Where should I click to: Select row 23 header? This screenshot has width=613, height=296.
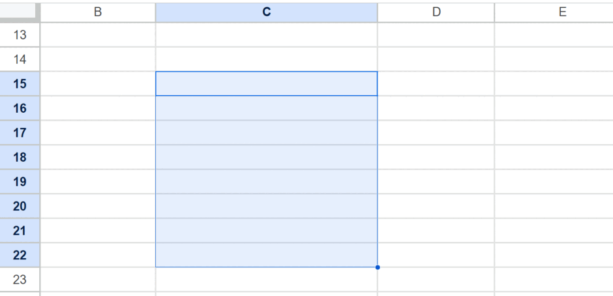(x=20, y=280)
